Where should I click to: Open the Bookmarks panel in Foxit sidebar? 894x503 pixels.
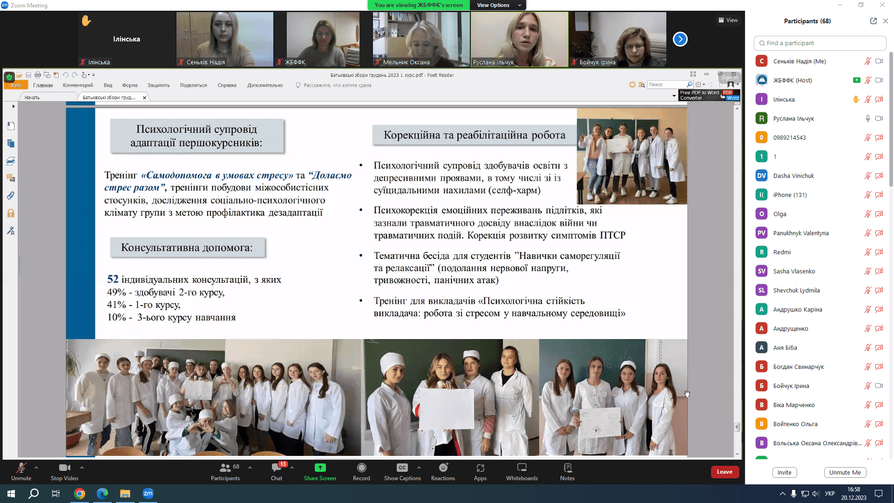(11, 126)
